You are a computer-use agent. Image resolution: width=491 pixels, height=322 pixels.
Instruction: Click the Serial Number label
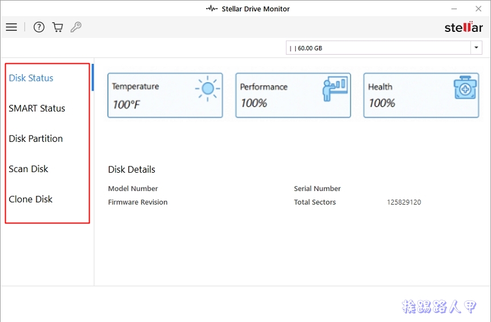(x=317, y=189)
